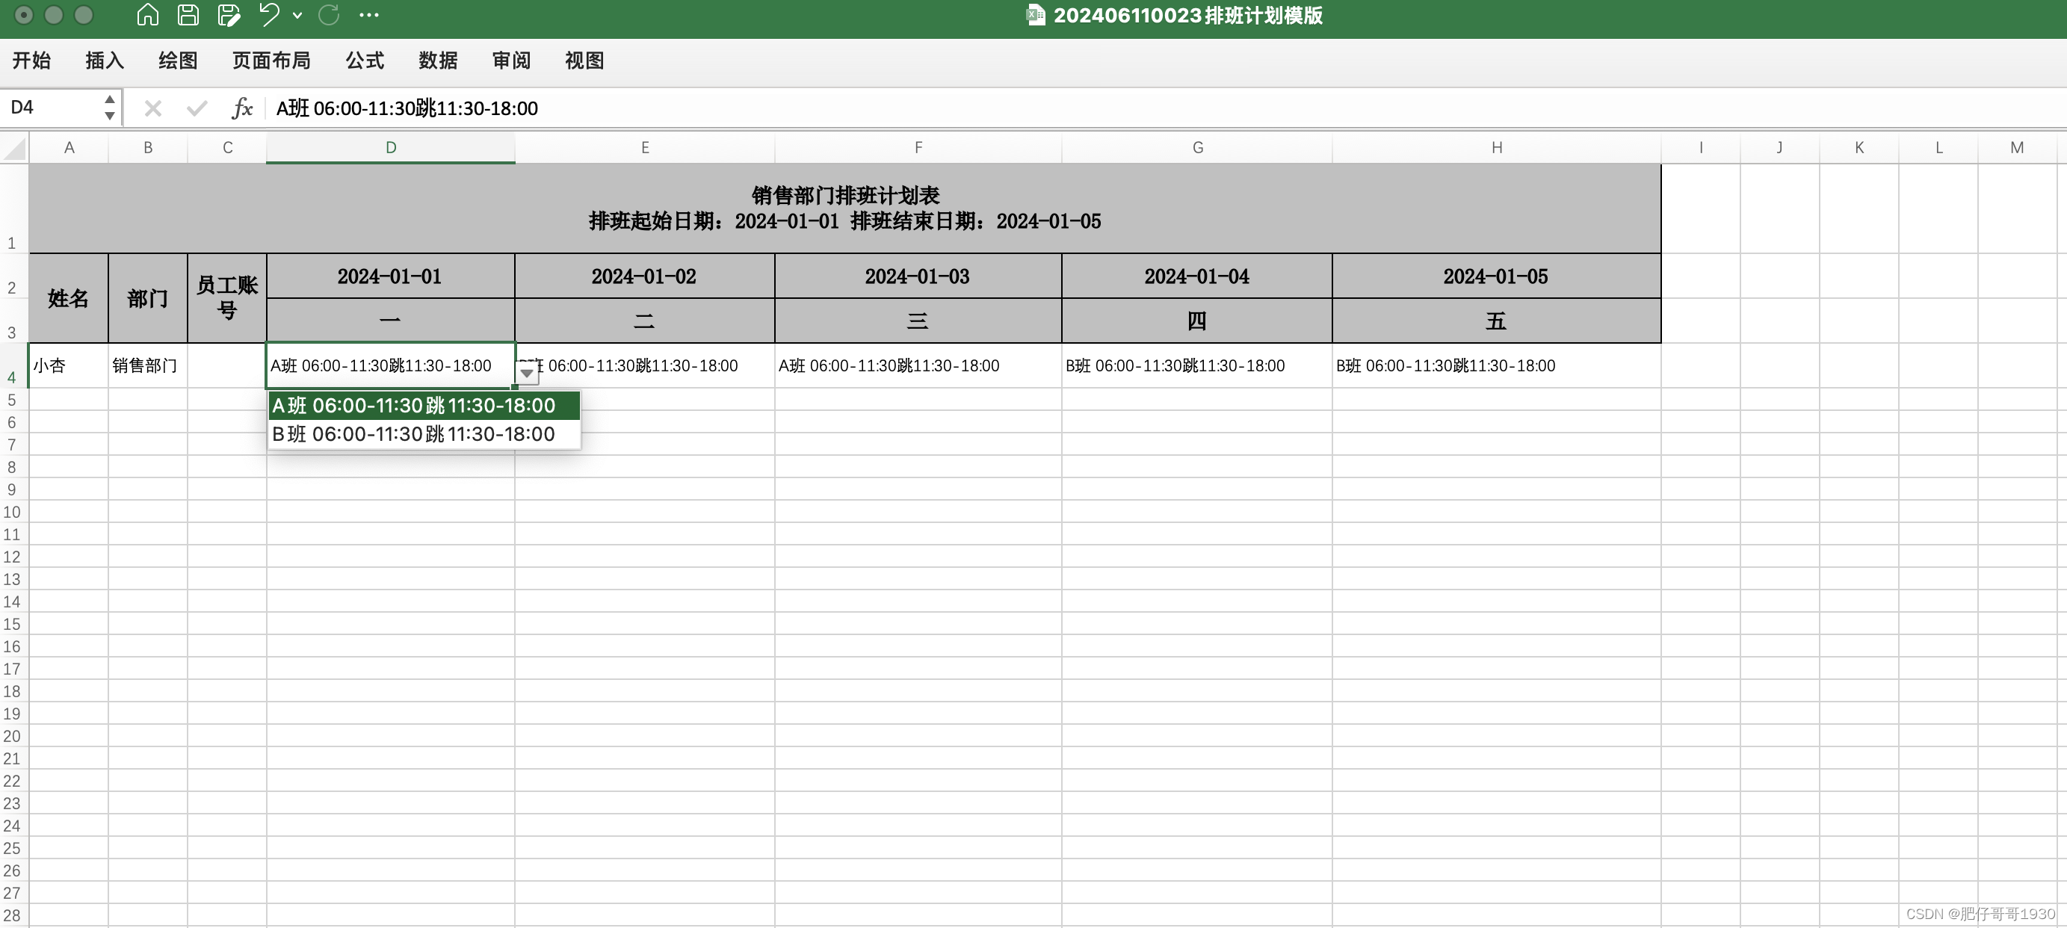Open the 数据 tab
Screen dimensions: 2067x928
(x=438, y=61)
